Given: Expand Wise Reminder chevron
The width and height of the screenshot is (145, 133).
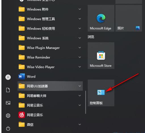Looking at the screenshot, I should click(x=80, y=57).
